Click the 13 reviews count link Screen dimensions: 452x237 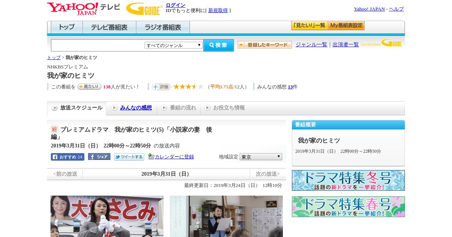coord(290,87)
